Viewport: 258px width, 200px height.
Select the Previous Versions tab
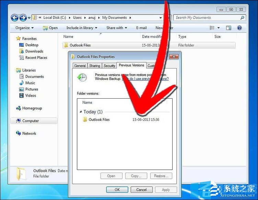pyautogui.click(x=131, y=65)
